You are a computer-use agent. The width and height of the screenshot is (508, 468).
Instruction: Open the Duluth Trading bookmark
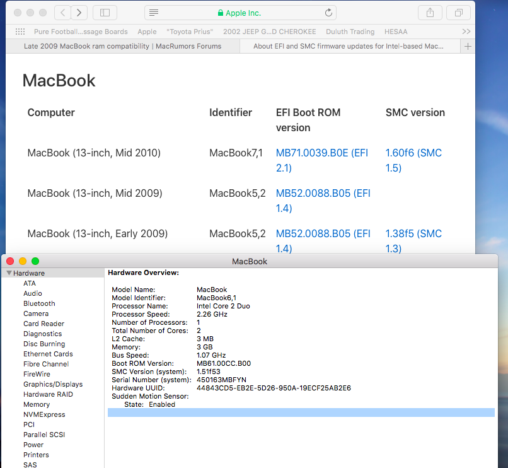coord(350,32)
